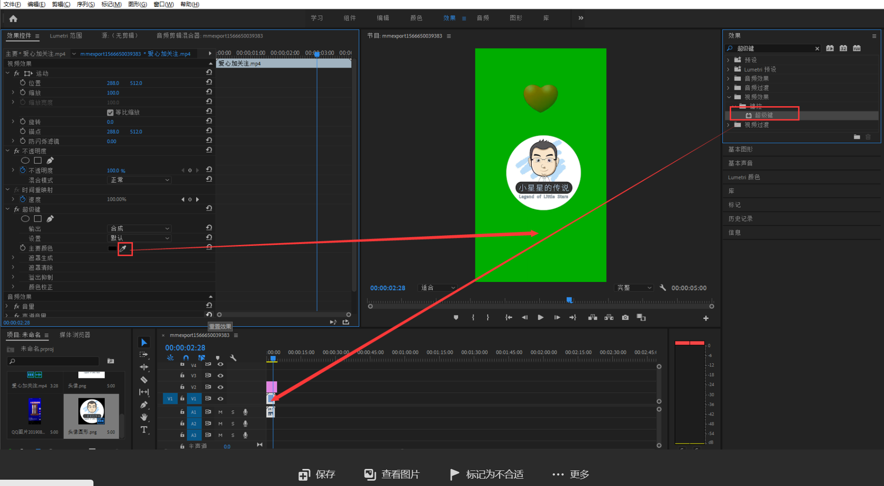
Task: Select the Hand tool
Action: (x=144, y=417)
